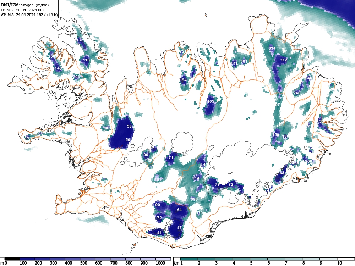Click the visibility value 570 on the map
This screenshot has width=355, height=266.
199,213
